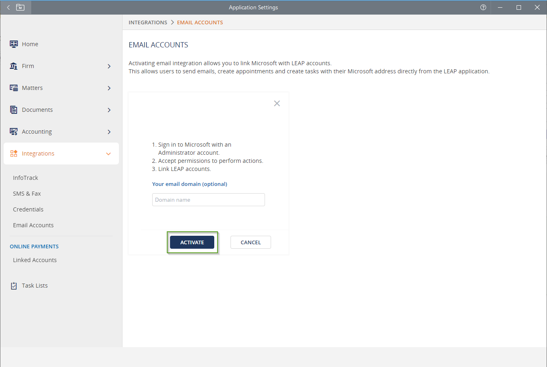Click the Matters sidebar icon

tap(14, 87)
